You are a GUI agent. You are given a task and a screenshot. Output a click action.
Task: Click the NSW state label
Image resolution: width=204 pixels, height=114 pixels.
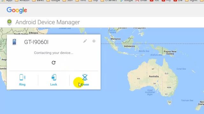coord(169,87)
